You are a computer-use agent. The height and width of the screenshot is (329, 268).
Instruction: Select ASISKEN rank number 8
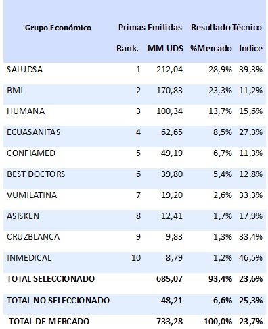pos(138,216)
